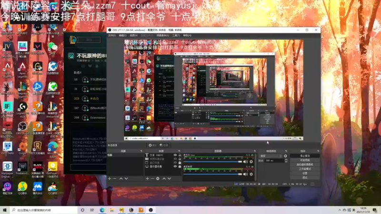The width and height of the screenshot is (381, 214).
Task: Pop out the sources dock panel
Action: [x=179, y=151]
